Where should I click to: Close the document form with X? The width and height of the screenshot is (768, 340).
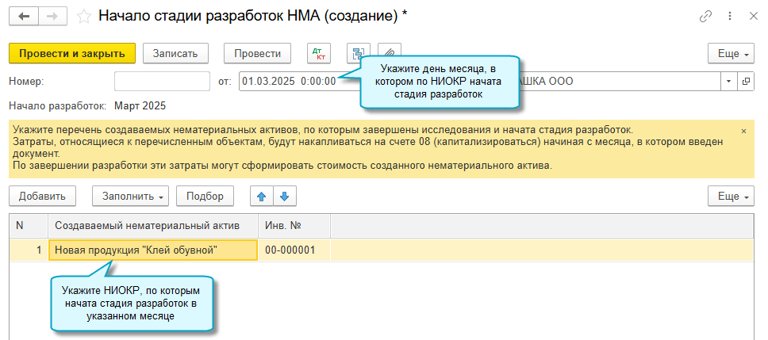tap(754, 16)
